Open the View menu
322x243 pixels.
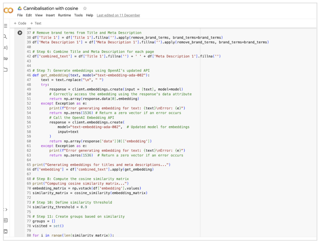pos(39,15)
